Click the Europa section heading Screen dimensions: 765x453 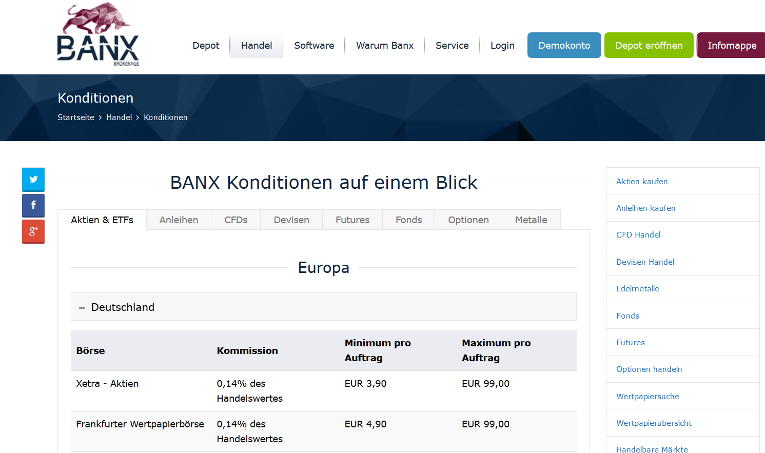(324, 268)
